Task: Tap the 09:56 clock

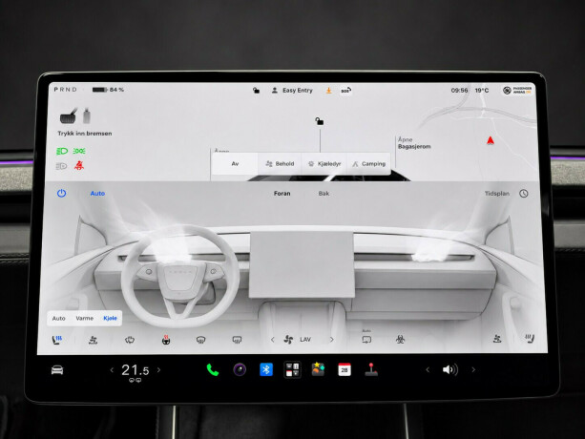Action: pos(459,91)
